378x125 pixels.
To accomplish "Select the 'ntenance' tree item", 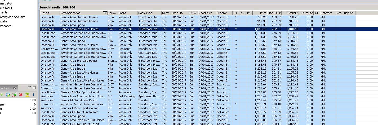I will (6, 26).
